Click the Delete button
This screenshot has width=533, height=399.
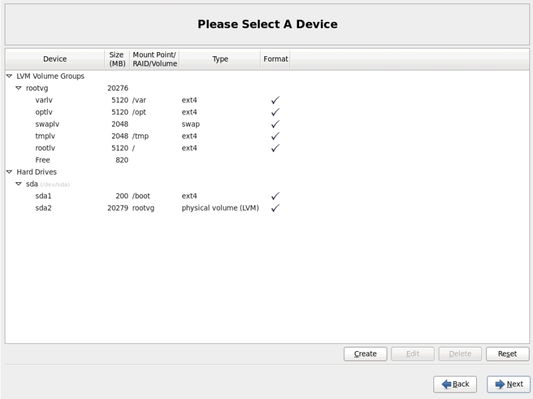(x=460, y=354)
